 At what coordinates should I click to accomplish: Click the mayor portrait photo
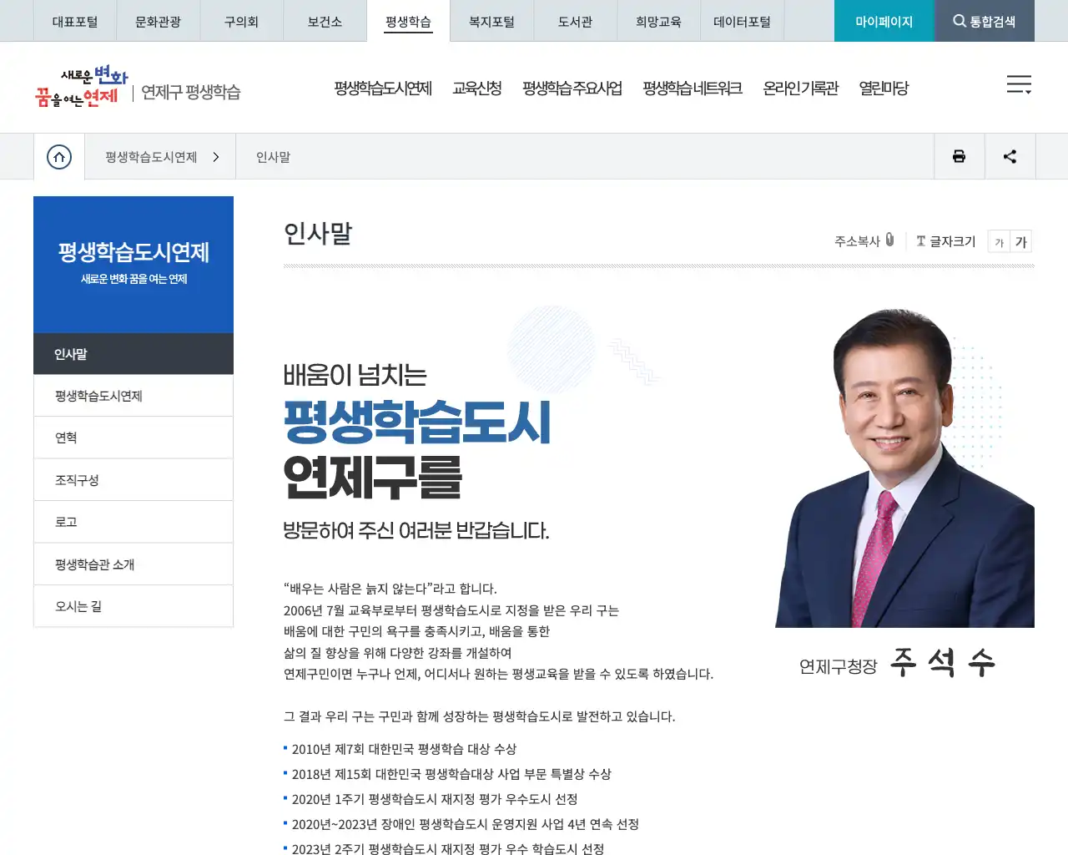(x=904, y=468)
